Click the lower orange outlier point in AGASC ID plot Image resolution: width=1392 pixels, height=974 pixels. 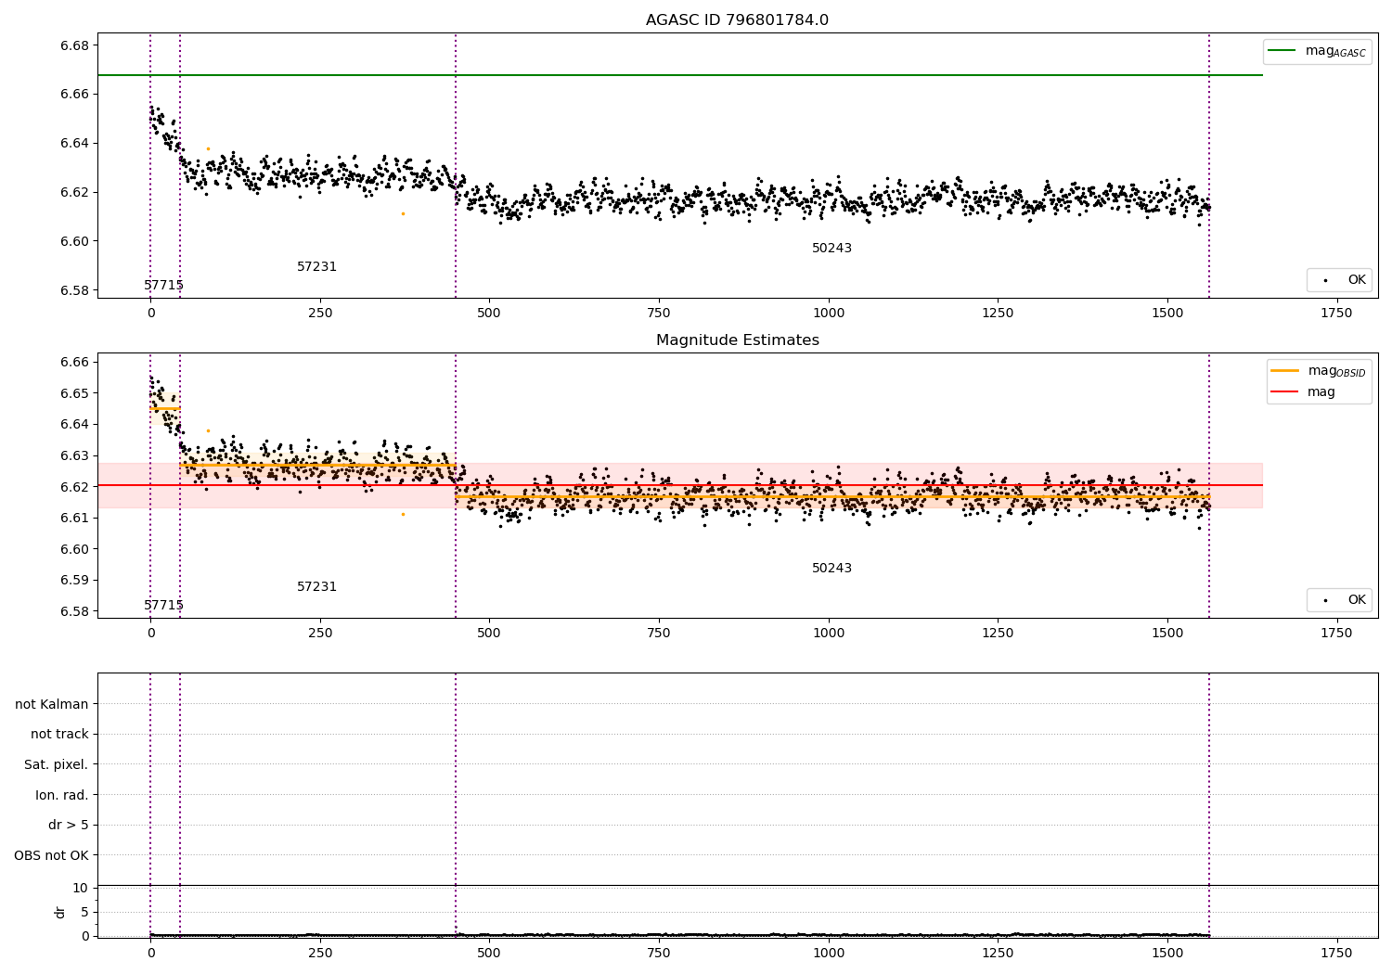pyautogui.click(x=403, y=213)
